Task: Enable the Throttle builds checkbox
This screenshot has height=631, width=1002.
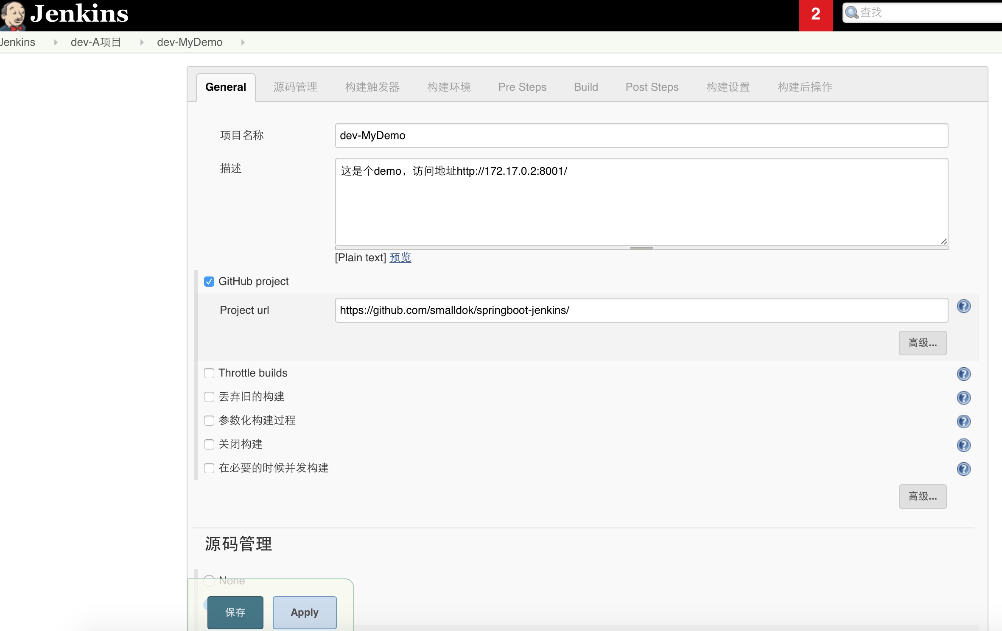Action: pos(209,373)
